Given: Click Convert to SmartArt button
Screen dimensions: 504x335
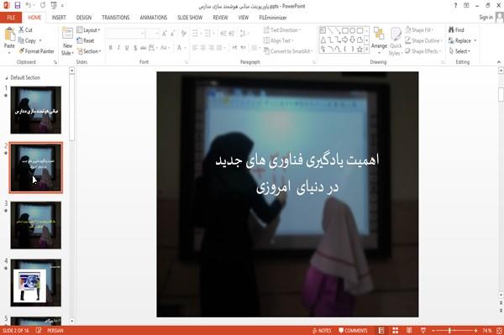Looking at the screenshot, I should [288, 51].
